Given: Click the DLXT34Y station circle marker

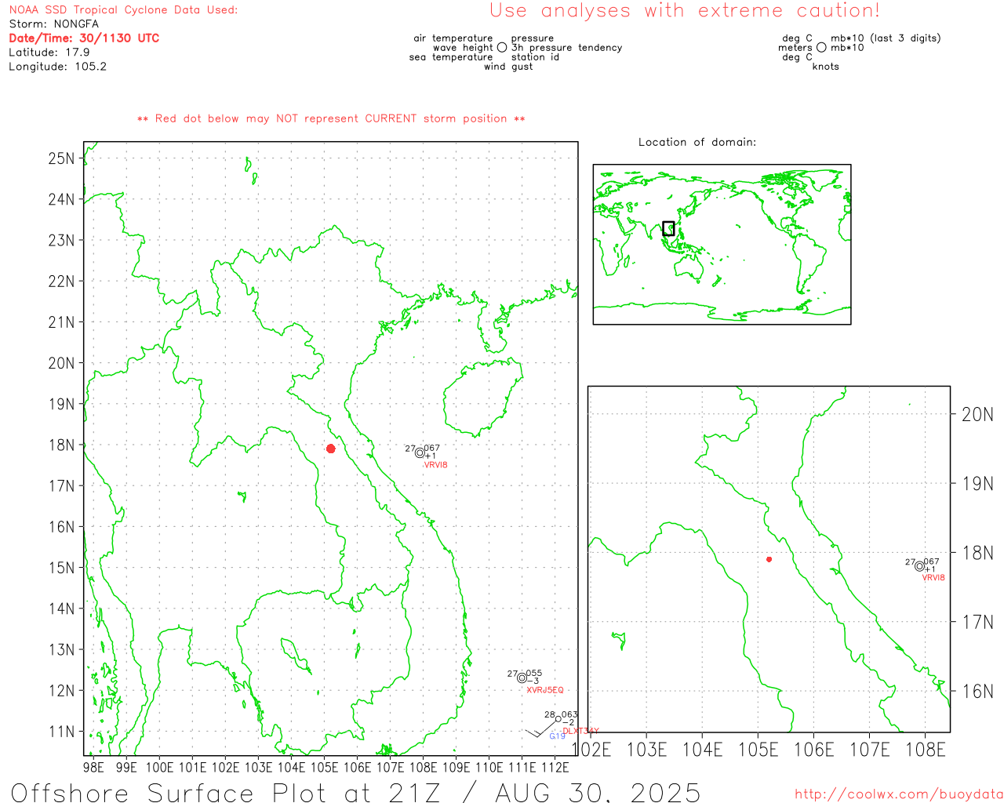Looking at the screenshot, I should pos(558,719).
